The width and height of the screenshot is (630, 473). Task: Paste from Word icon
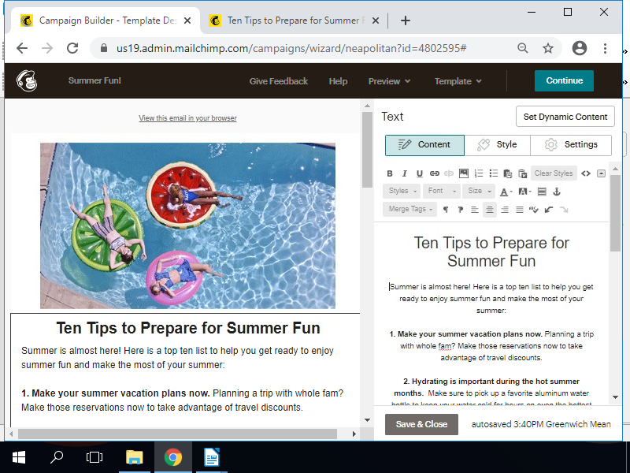[523, 173]
